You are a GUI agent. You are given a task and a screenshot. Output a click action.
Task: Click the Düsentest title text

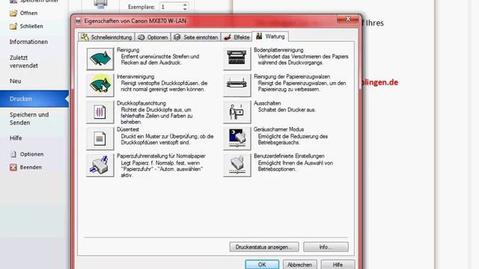(128, 129)
